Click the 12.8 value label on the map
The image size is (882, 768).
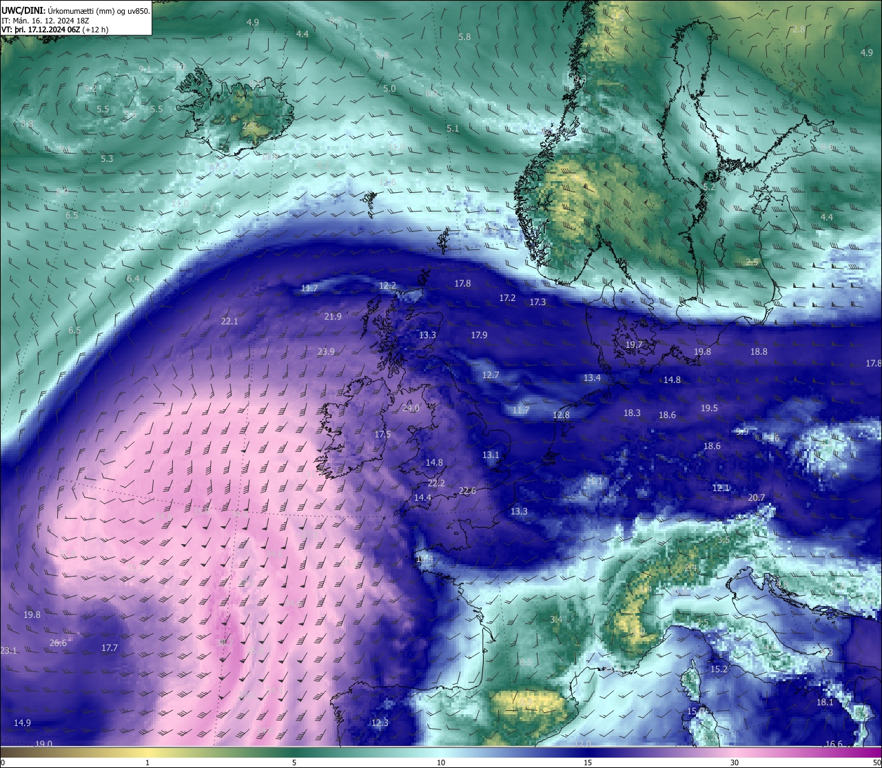coord(562,415)
